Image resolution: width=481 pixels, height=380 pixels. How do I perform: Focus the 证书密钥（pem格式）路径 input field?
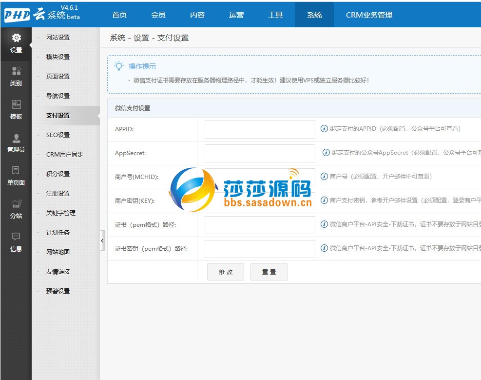[x=260, y=249]
